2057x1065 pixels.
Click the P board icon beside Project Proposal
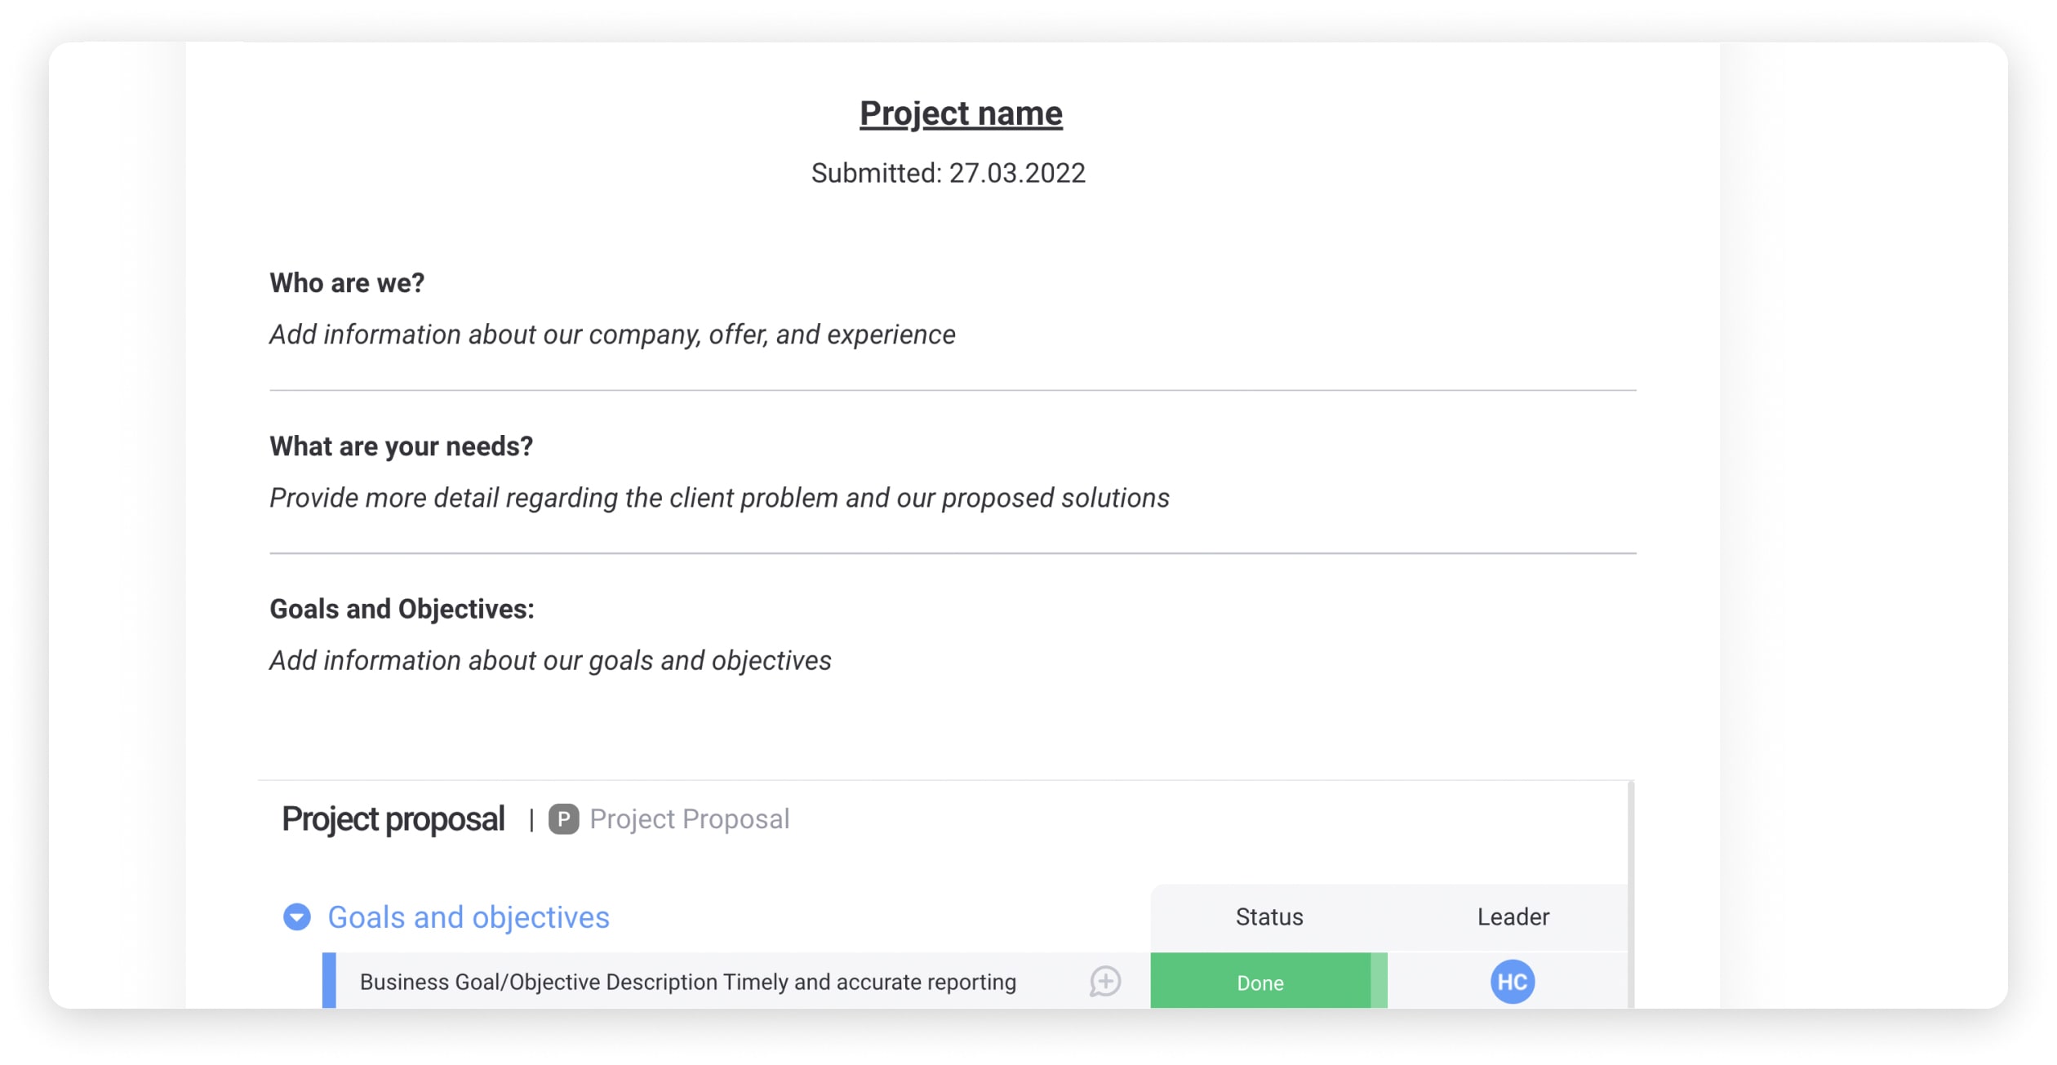pyautogui.click(x=563, y=819)
